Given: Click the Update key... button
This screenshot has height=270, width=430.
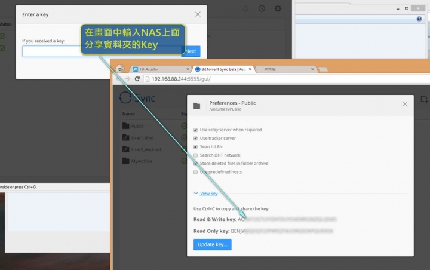Looking at the screenshot, I should pyautogui.click(x=212, y=244).
